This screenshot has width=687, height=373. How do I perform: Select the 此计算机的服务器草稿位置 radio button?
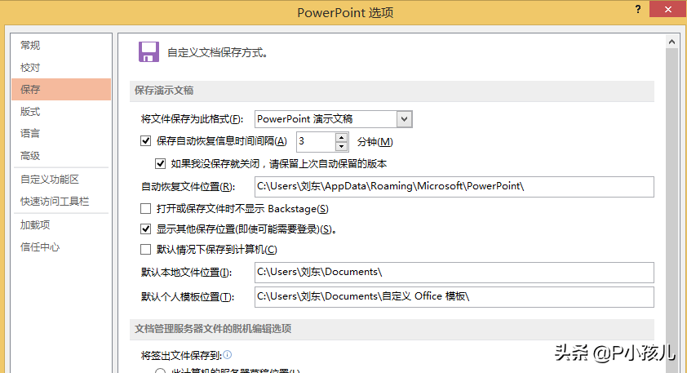tap(161, 371)
